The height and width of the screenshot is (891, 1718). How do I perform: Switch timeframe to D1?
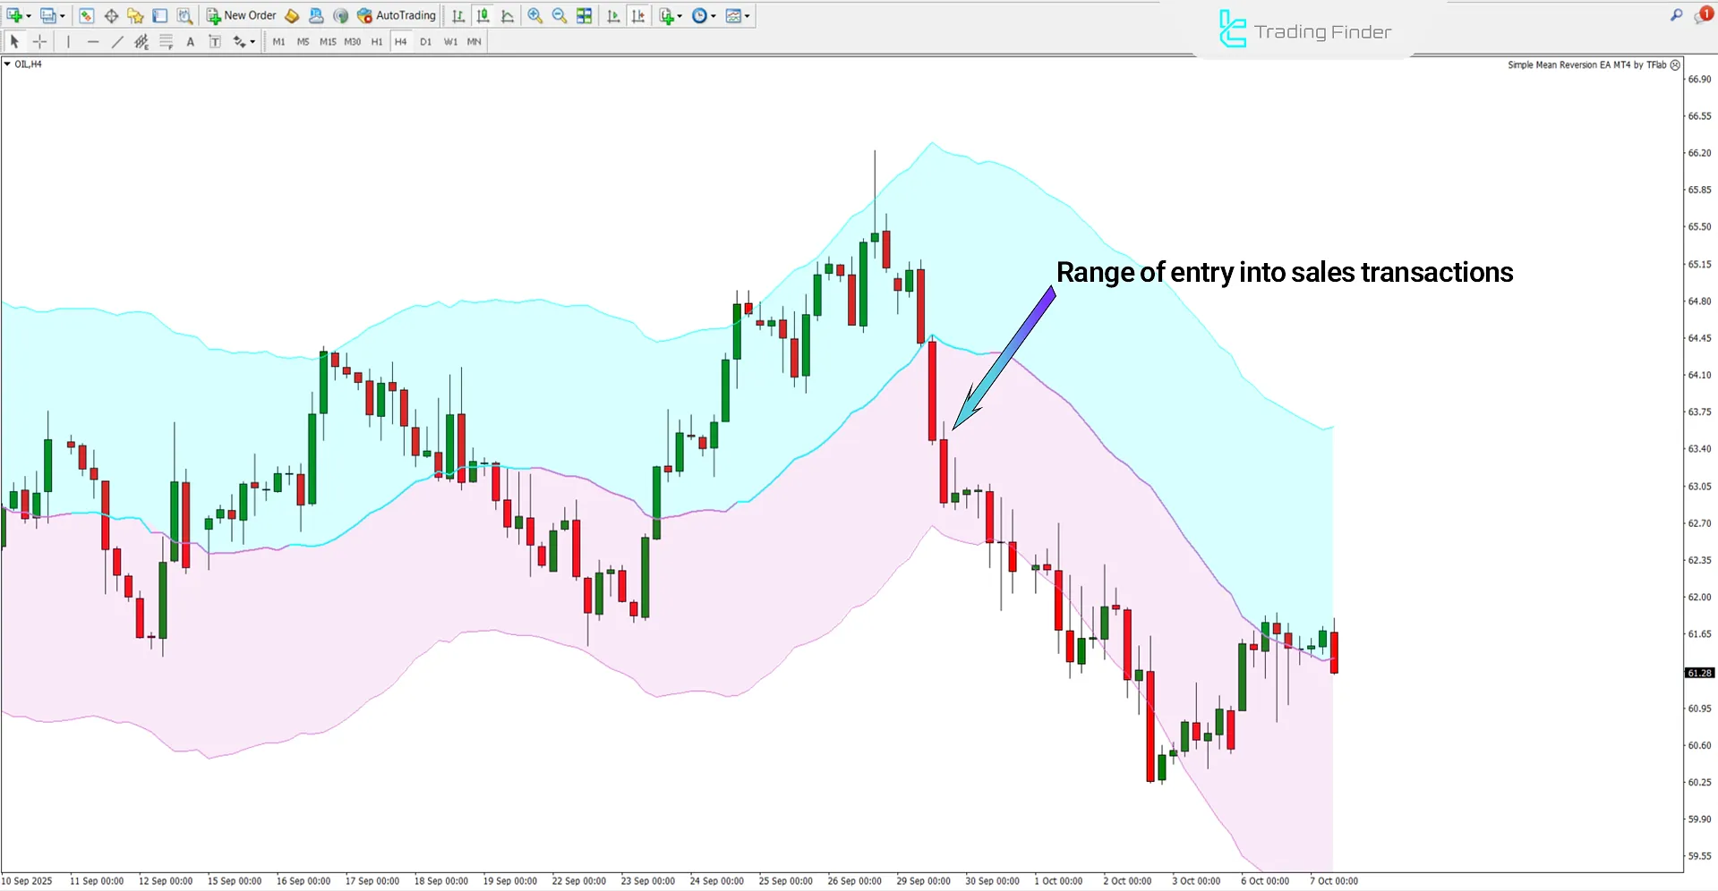[x=426, y=41]
